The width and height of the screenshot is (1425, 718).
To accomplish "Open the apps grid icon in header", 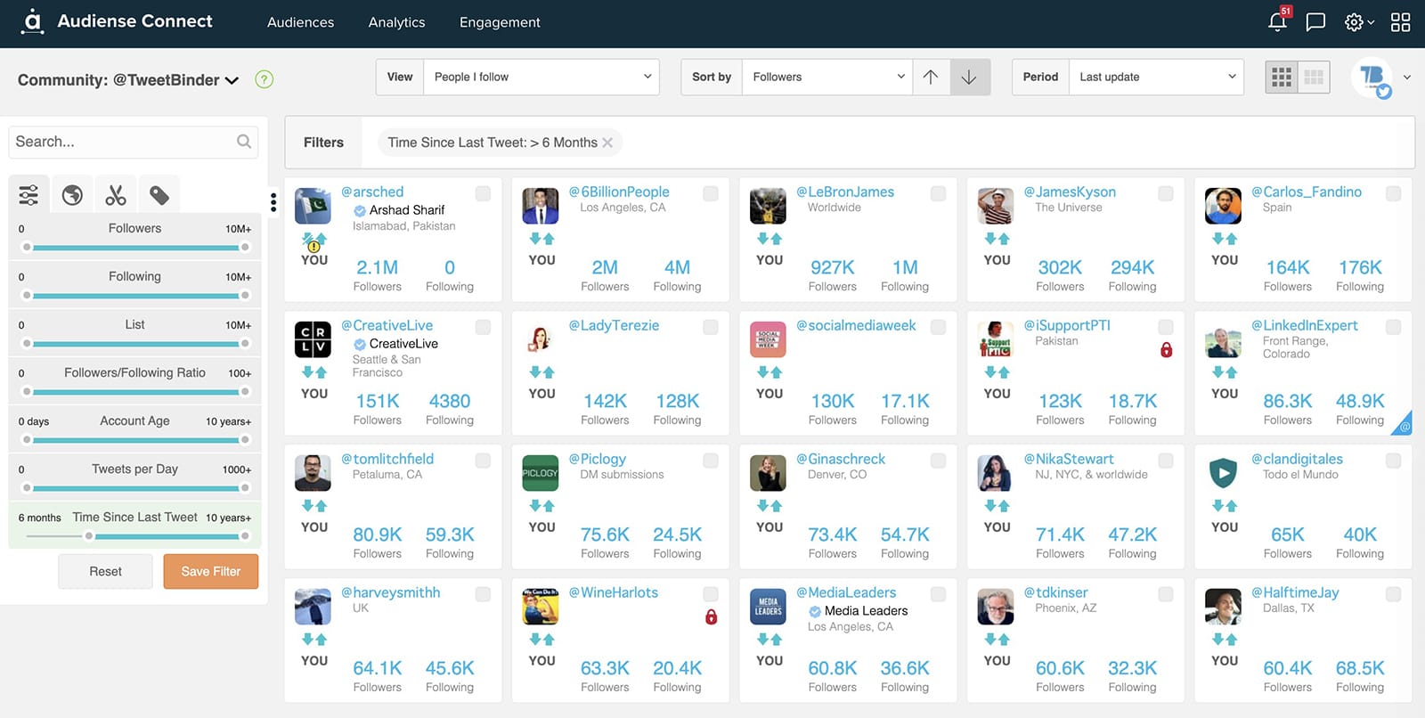I will pos(1401,22).
